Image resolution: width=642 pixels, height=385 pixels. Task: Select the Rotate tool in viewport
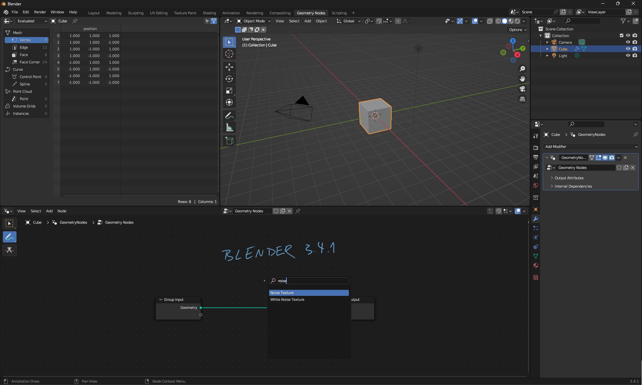coord(229,79)
